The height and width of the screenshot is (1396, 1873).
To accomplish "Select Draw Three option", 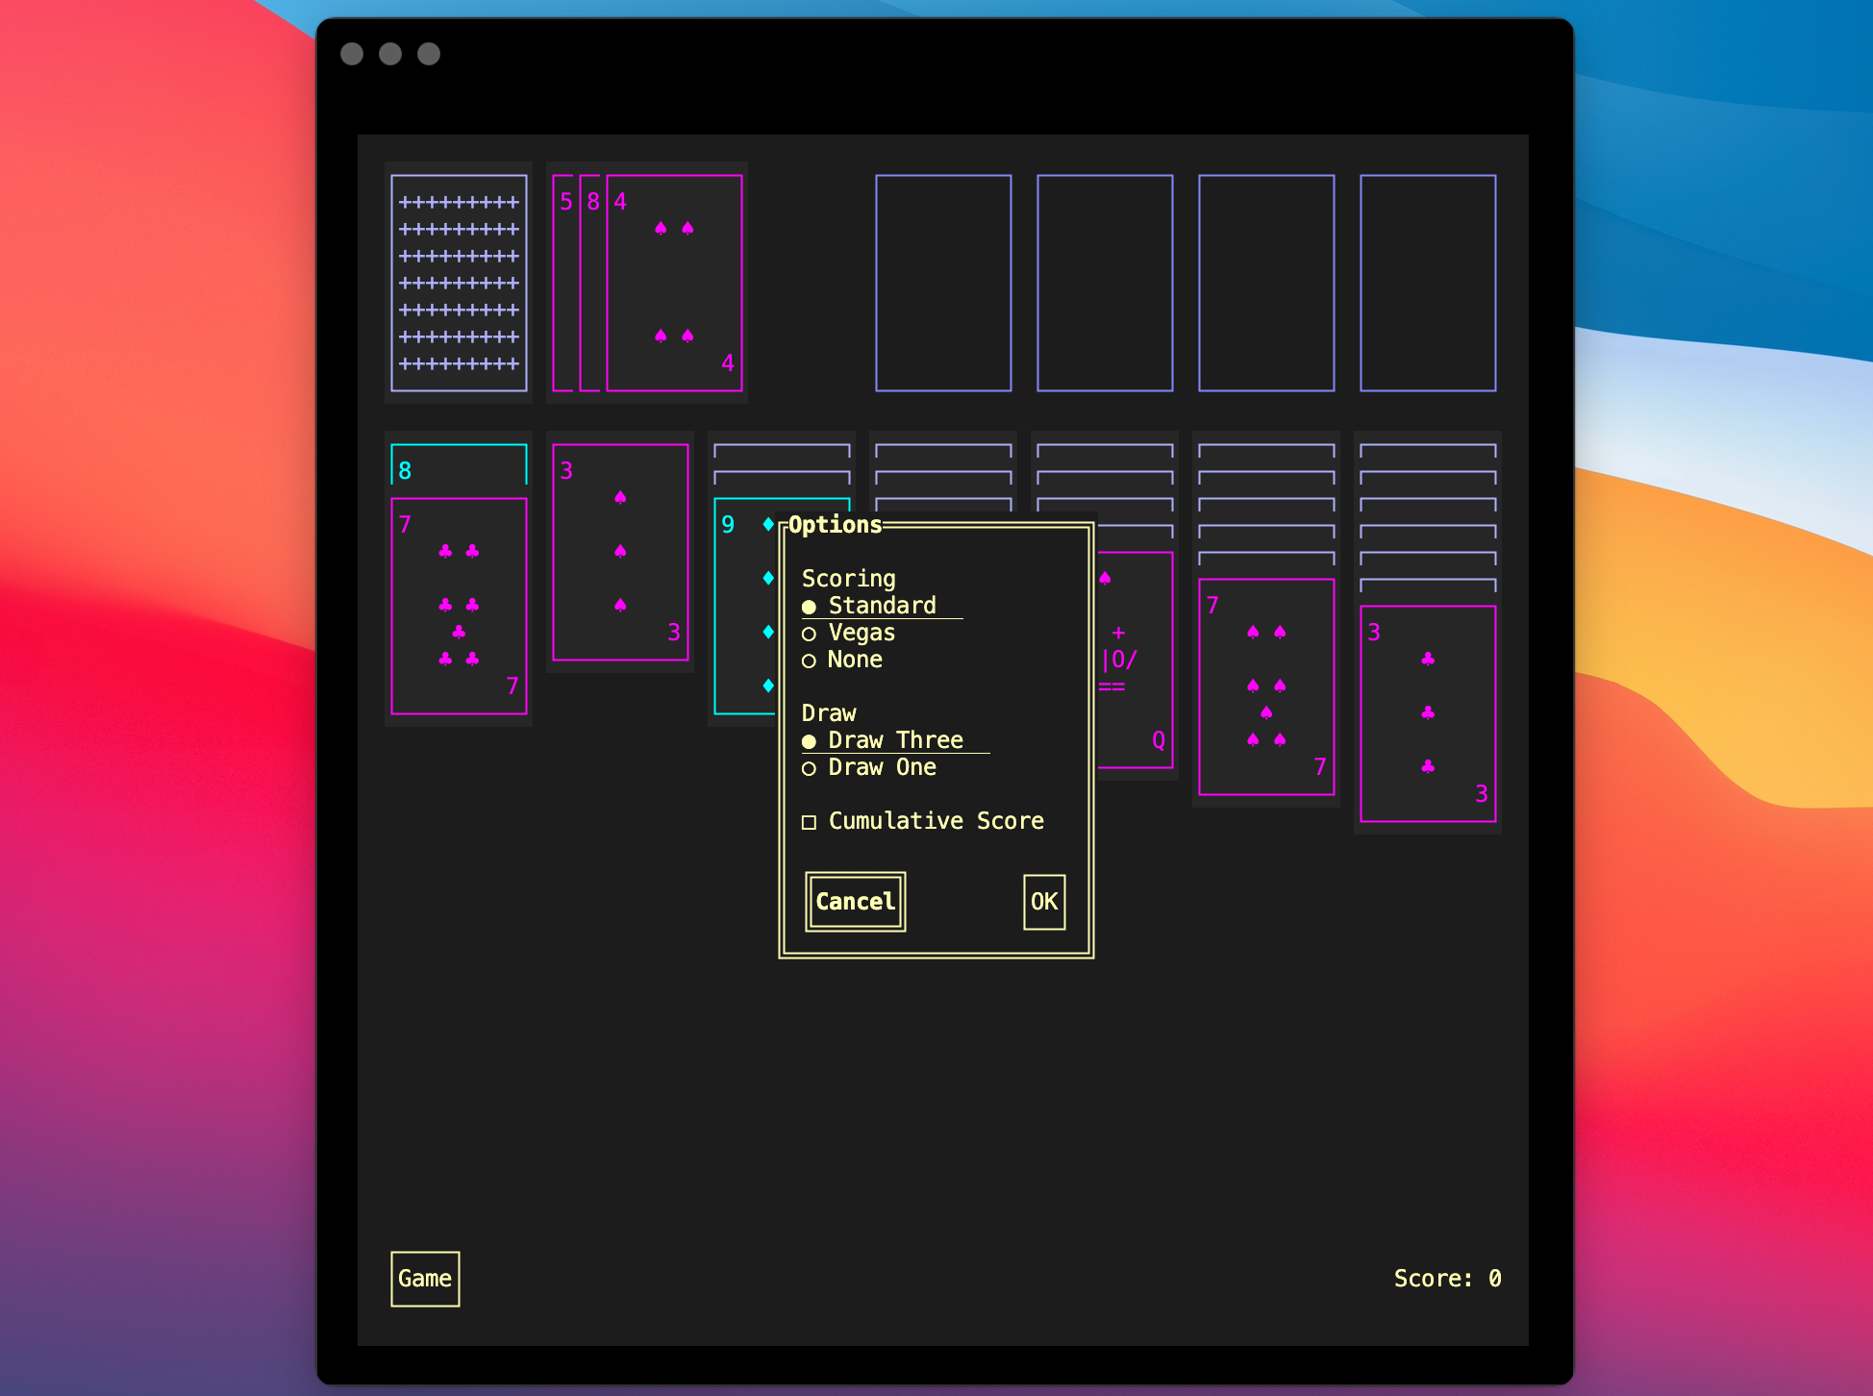I will pyautogui.click(x=883, y=740).
